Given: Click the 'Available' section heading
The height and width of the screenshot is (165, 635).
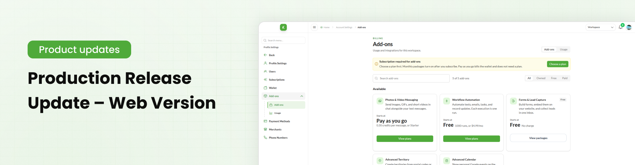Looking at the screenshot, I should pos(379,89).
